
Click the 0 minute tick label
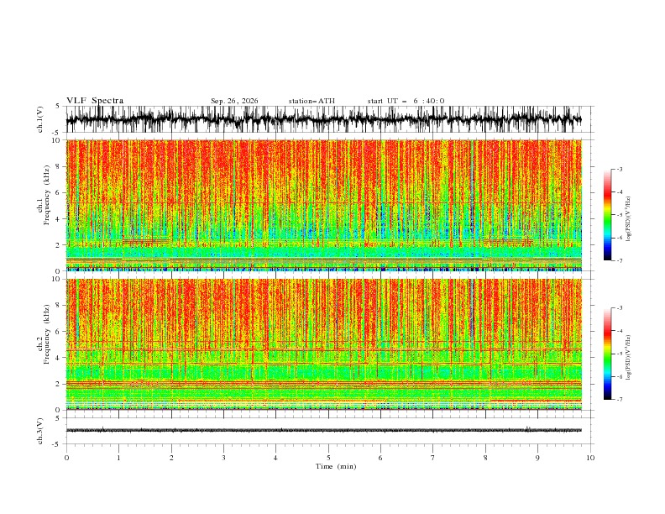tap(66, 458)
